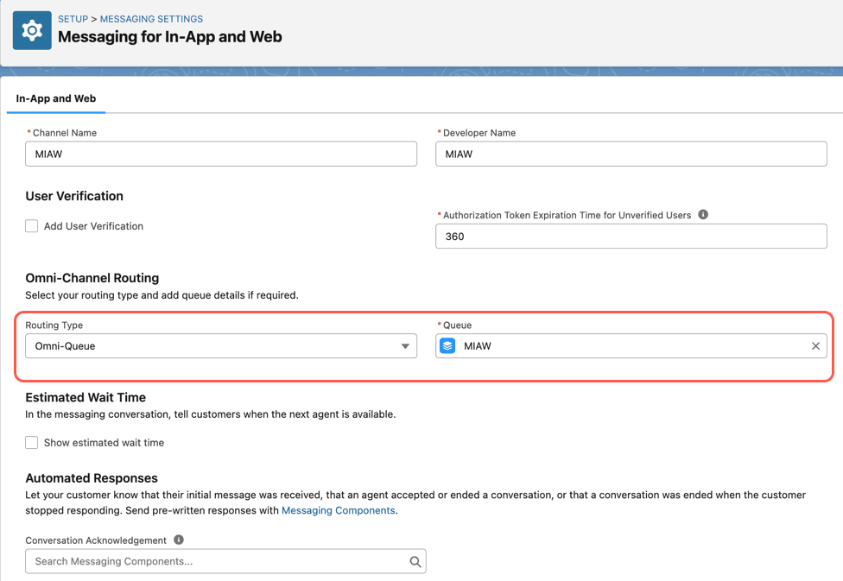Switch to the In-App and Web tab
Screen dimensions: 843x581
tap(55, 98)
